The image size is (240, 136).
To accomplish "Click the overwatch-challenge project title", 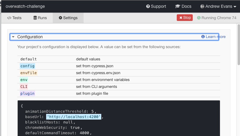I will [x=25, y=6].
